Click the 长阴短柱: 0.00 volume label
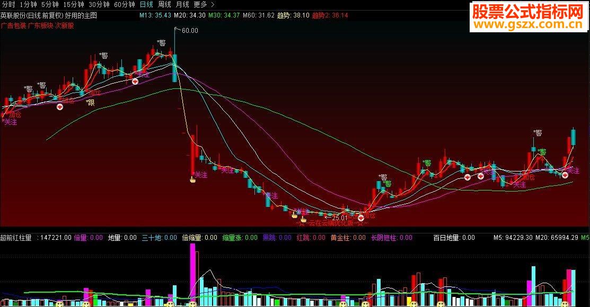Image resolution: width=590 pixels, height=307 pixels. (x=392, y=238)
